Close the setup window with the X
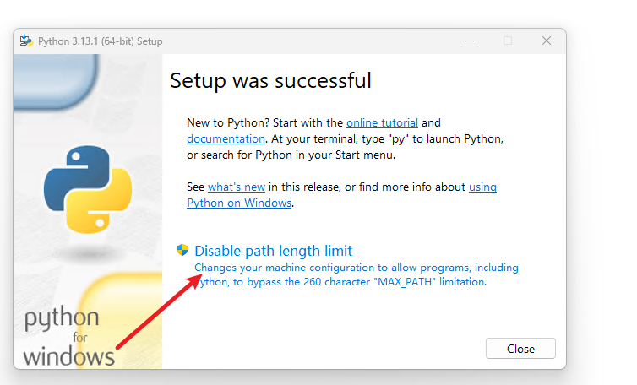This screenshot has width=637, height=385. click(x=547, y=41)
